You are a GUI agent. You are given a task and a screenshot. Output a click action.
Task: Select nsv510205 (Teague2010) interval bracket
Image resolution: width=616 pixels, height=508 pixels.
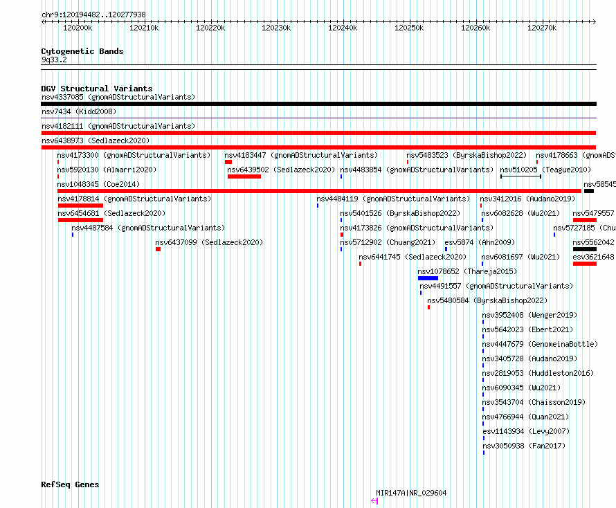(521, 176)
